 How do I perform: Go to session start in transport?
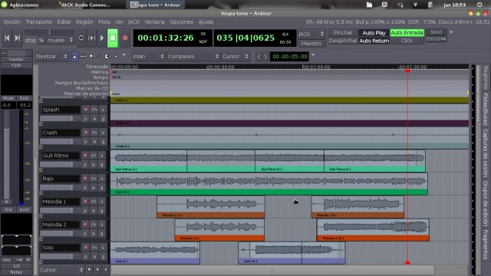(7, 38)
